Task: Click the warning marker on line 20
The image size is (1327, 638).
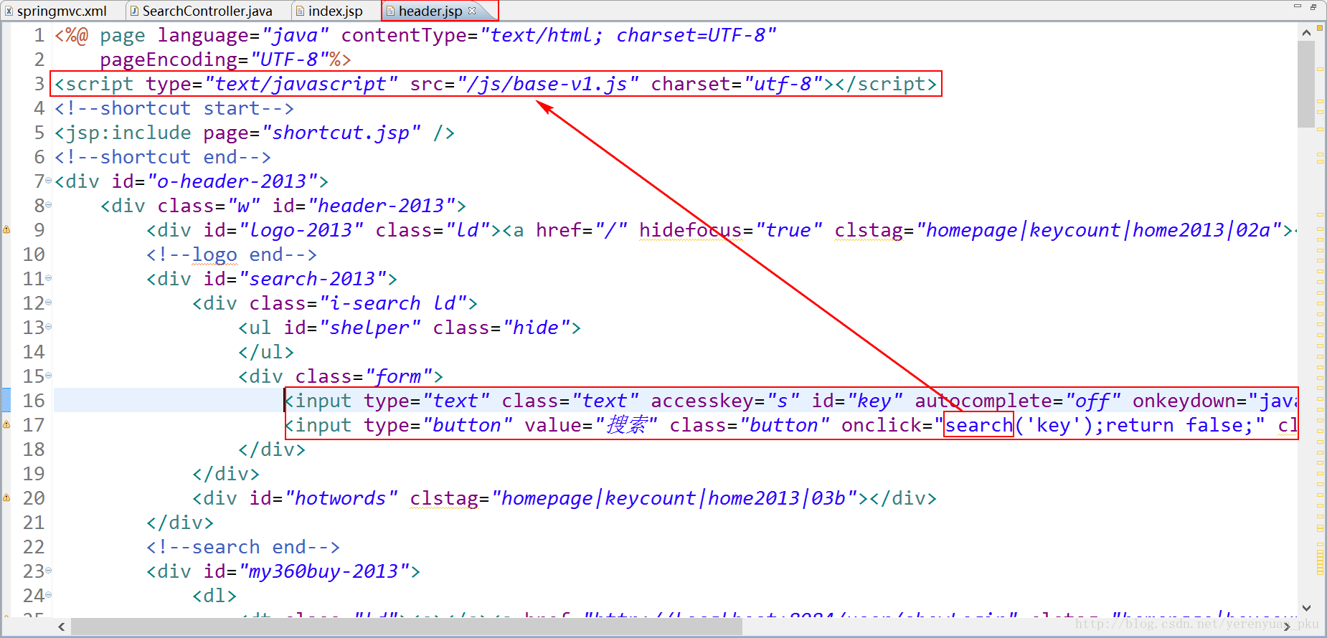Action: (6, 497)
